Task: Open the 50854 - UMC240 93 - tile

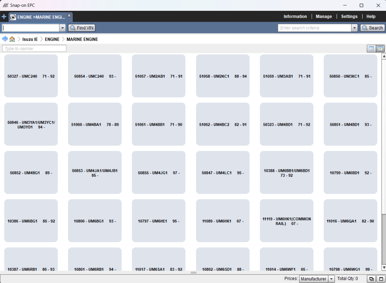Action: click(95, 76)
